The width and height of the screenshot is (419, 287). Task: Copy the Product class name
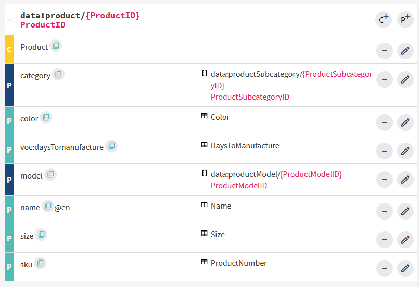pos(56,46)
